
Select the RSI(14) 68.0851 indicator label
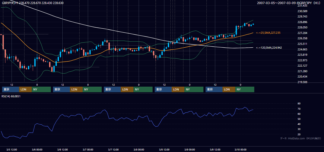[11, 96]
